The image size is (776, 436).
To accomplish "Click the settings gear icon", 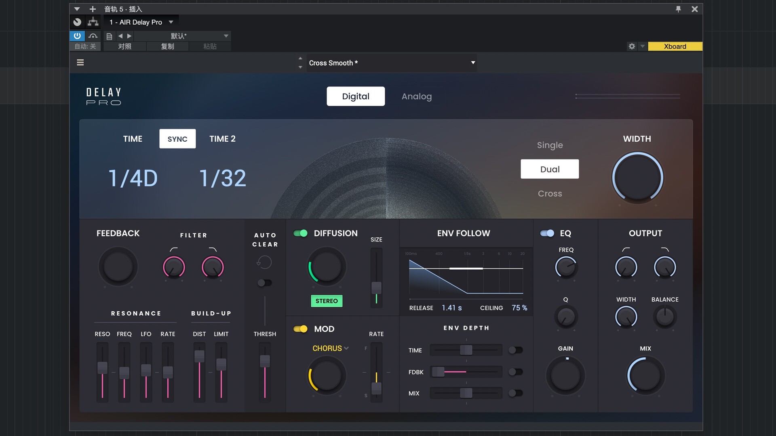I will [x=632, y=46].
